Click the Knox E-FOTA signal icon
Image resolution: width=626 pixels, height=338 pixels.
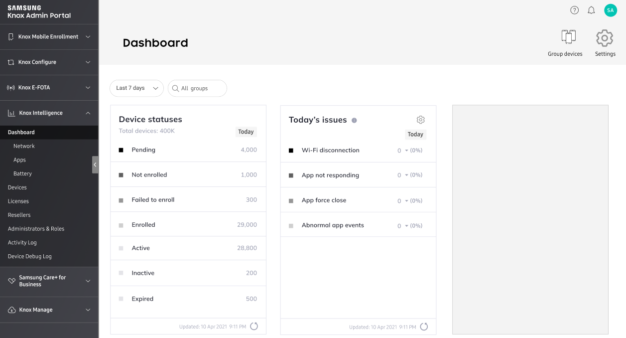pyautogui.click(x=11, y=88)
